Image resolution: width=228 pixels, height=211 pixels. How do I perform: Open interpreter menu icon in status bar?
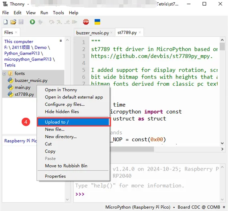click(x=224, y=207)
